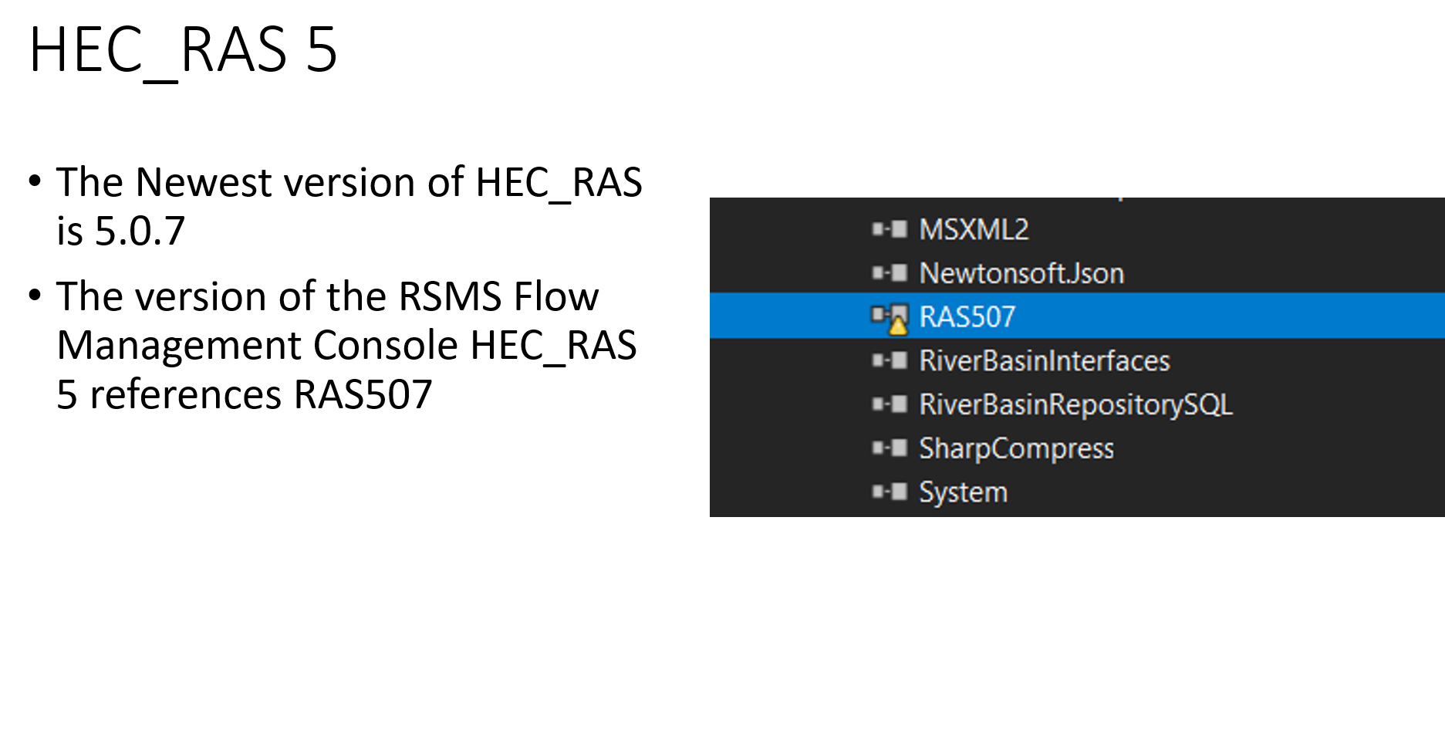Select the RiverBasinInterfaces reference entry

1045,360
